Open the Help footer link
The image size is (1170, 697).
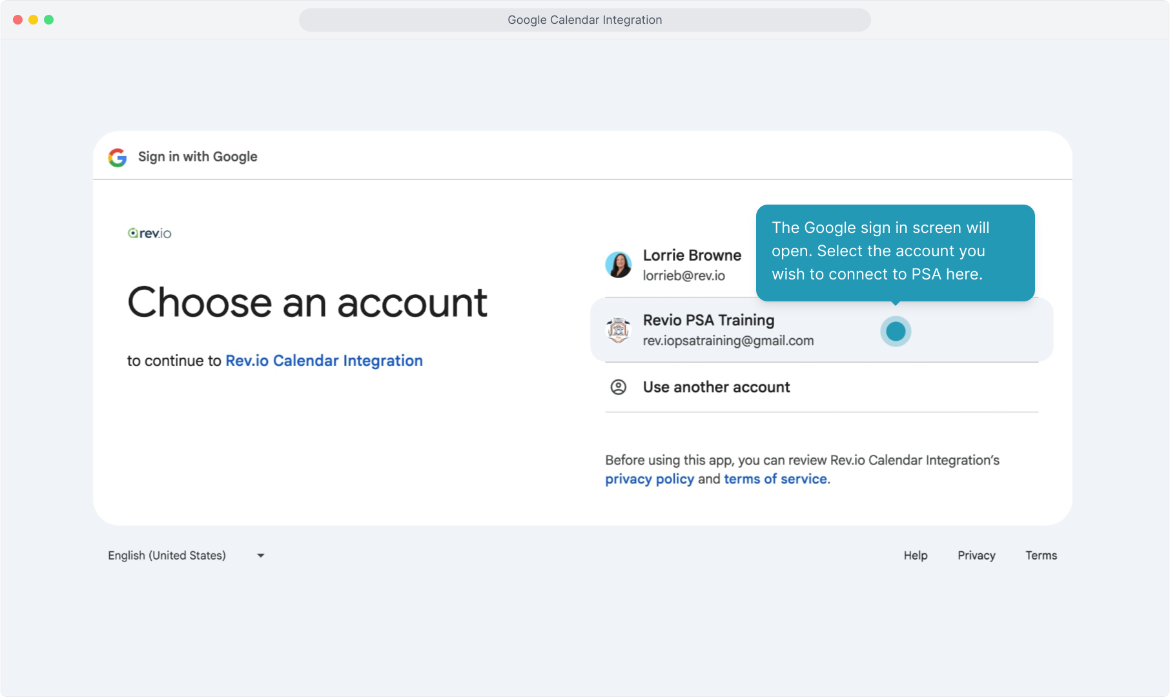pyautogui.click(x=915, y=556)
